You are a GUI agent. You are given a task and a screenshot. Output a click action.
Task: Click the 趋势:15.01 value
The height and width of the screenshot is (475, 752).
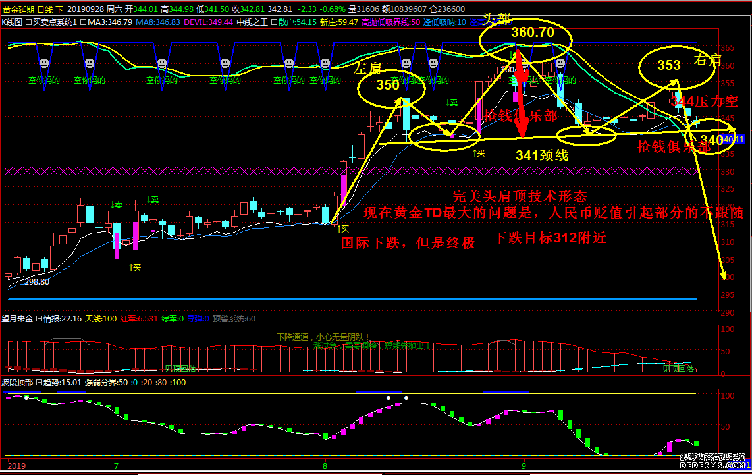click(x=63, y=382)
